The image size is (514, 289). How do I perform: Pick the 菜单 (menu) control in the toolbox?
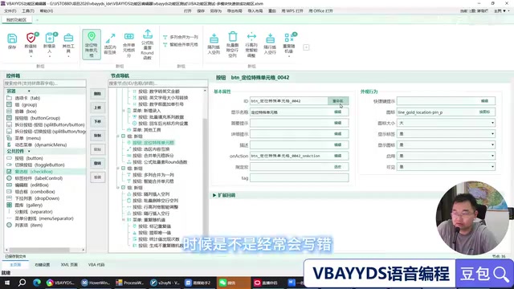coord(23,138)
